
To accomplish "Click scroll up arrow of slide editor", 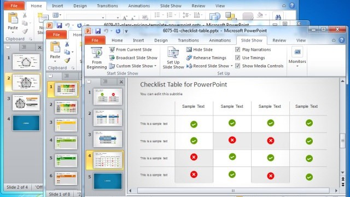I will [343, 81].
